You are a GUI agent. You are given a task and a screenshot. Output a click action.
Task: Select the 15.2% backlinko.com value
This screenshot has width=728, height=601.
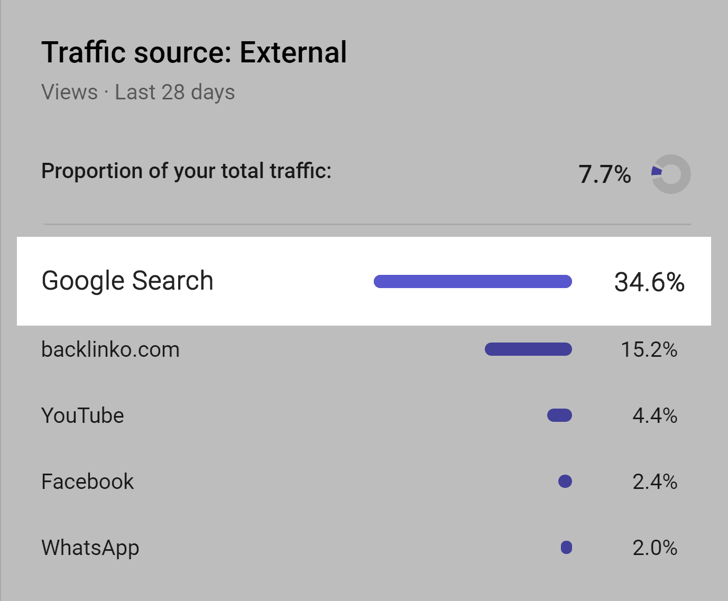tap(650, 349)
